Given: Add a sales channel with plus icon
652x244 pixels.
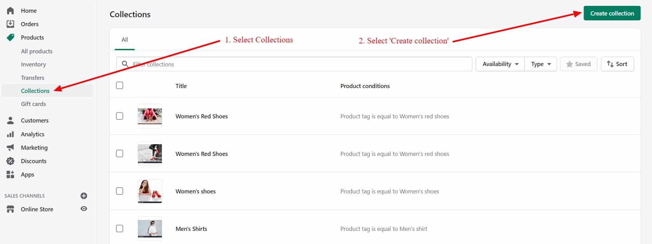Looking at the screenshot, I should [84, 196].
